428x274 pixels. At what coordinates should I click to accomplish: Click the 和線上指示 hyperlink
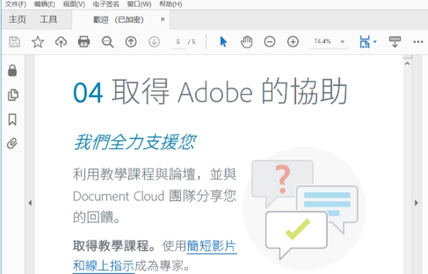104,265
